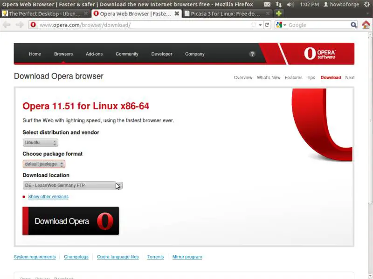Open Opera language files link

[118, 257]
